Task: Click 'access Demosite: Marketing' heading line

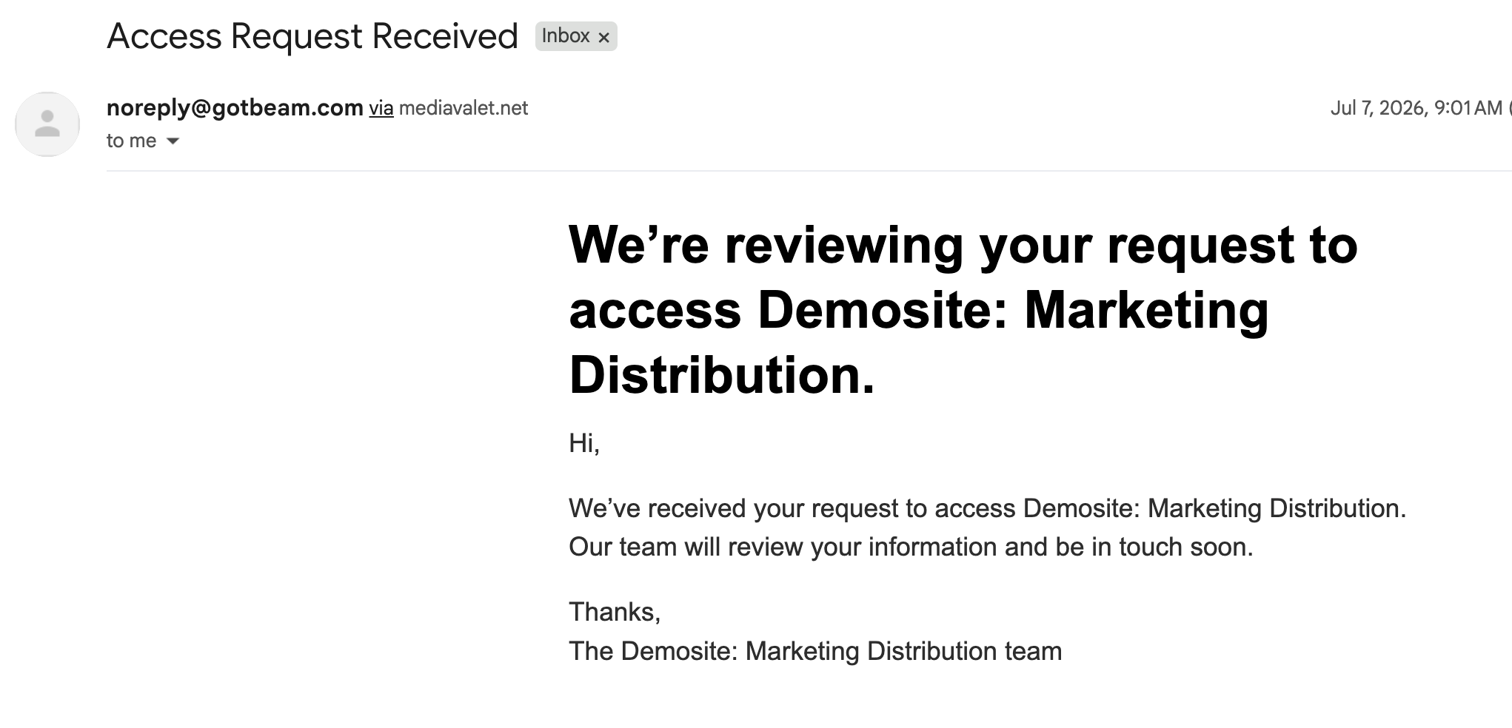Action: coord(919,310)
